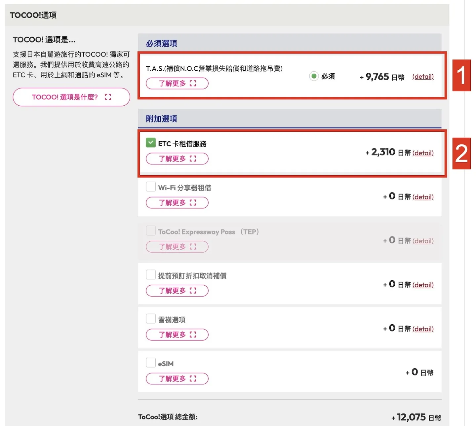Check eSIM checkbox
Screen dimensions: 476x426
151,362
